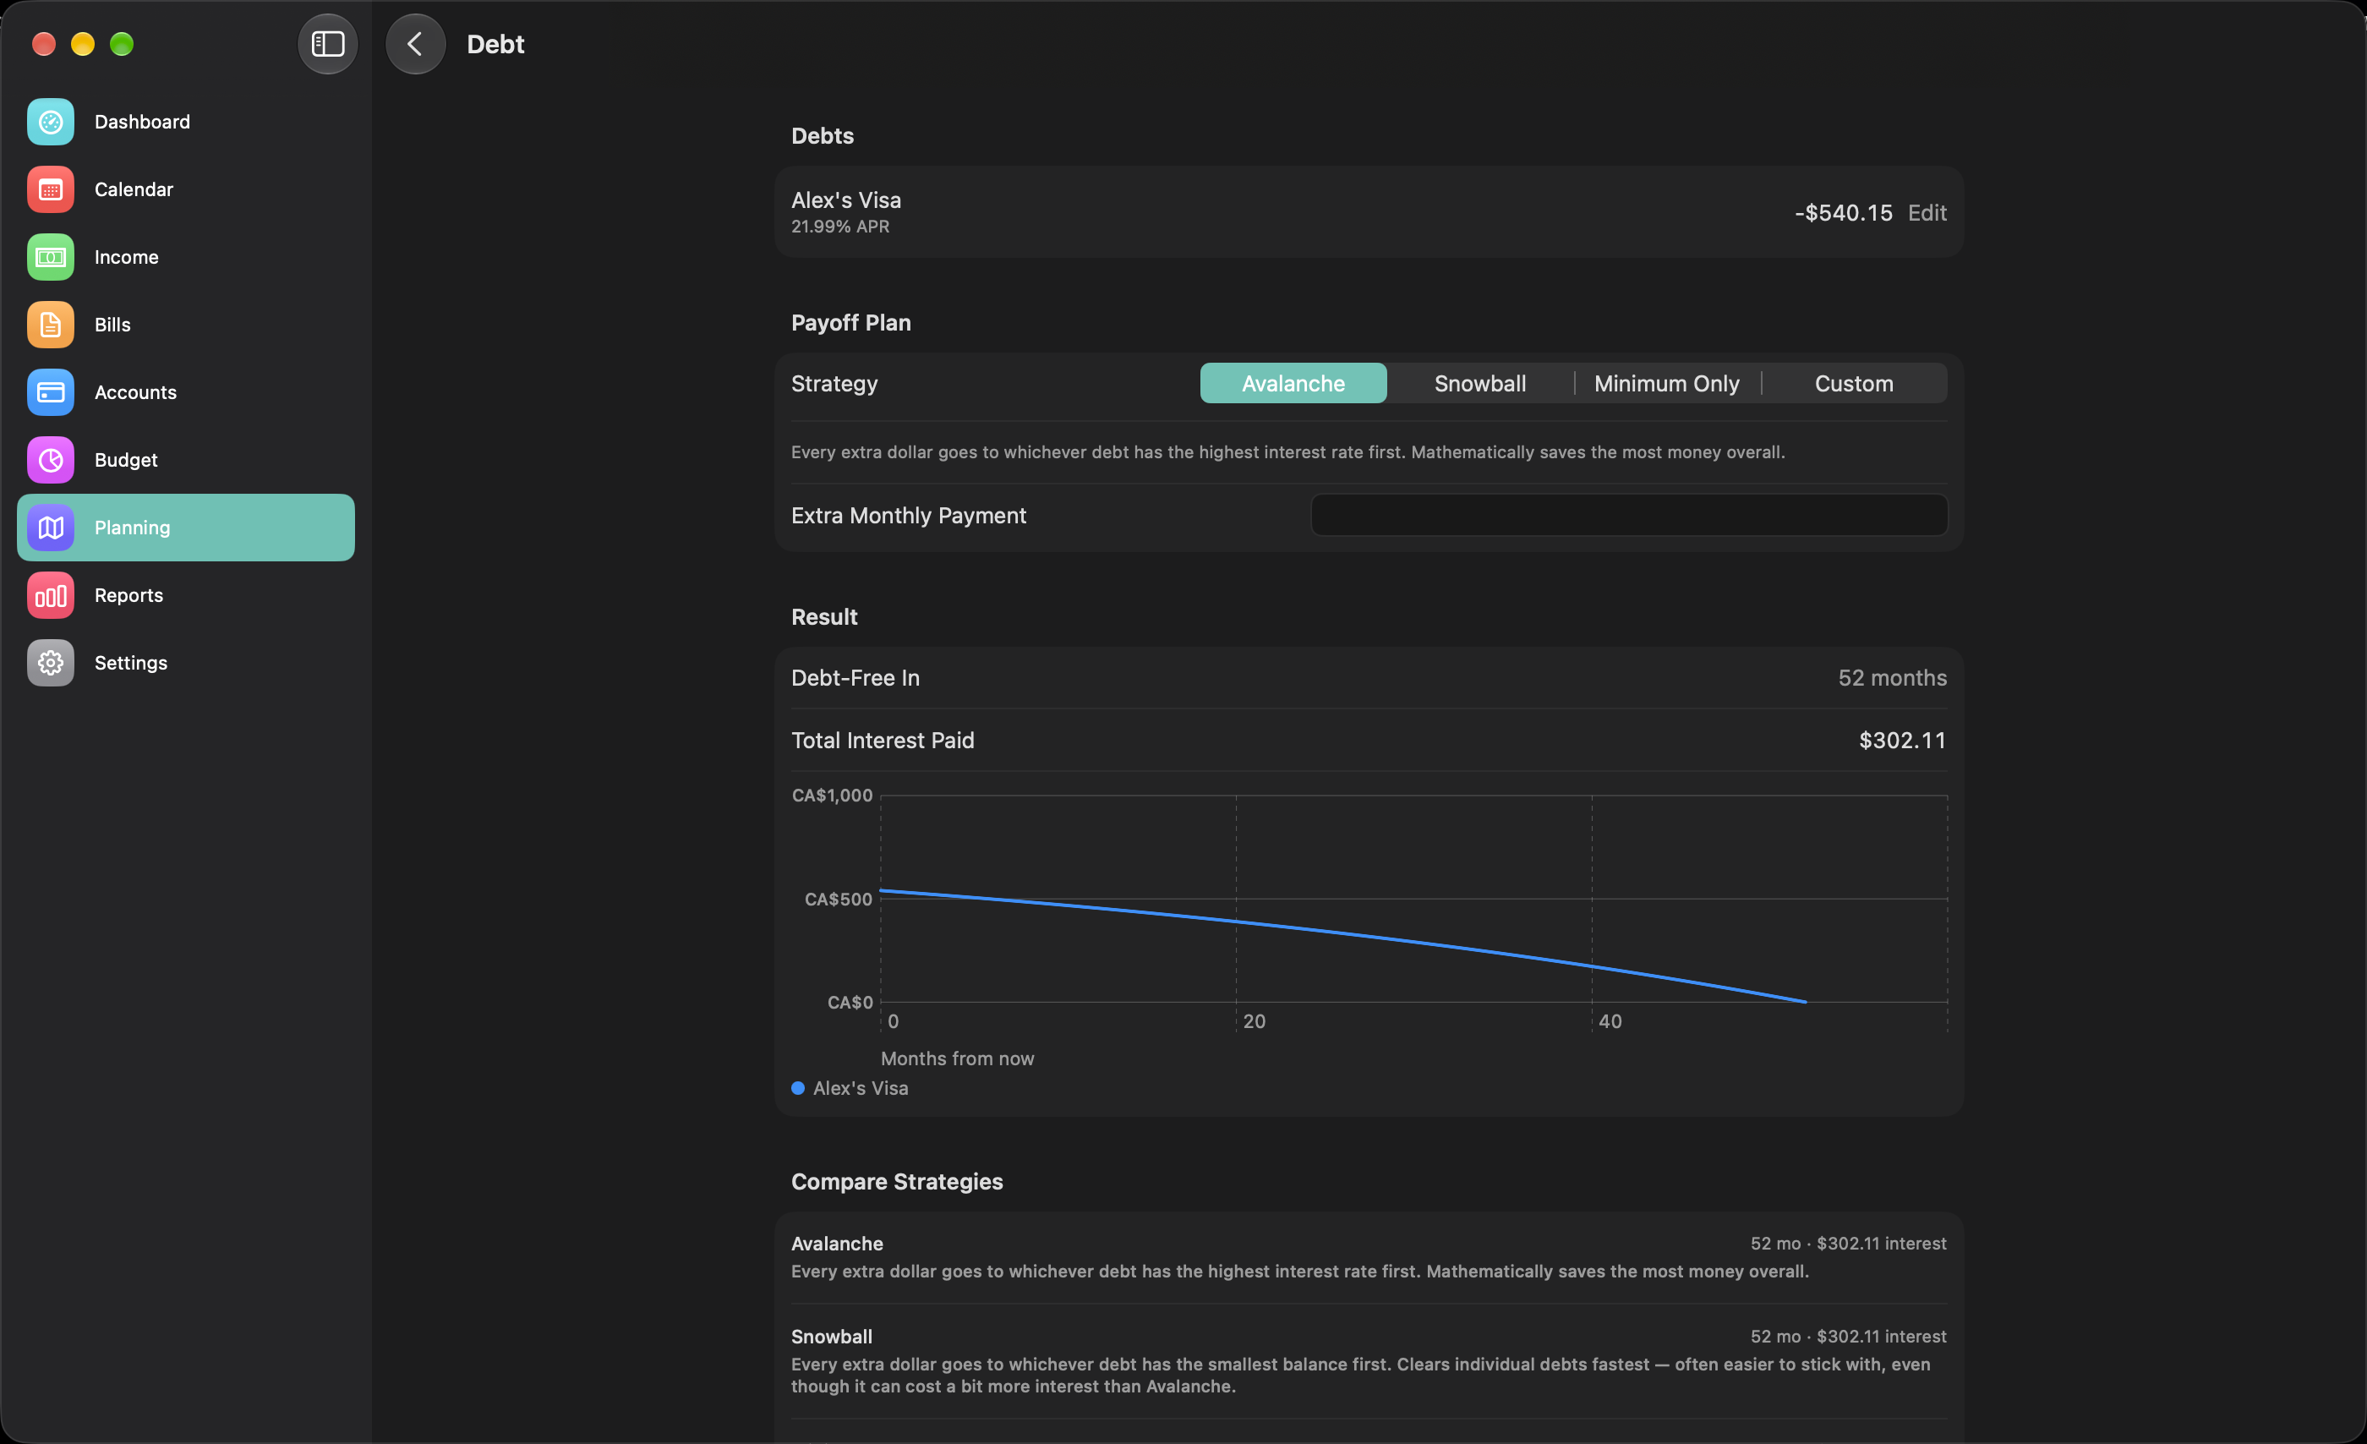Select the Avalanche strategy
The height and width of the screenshot is (1444, 2367).
[1293, 383]
